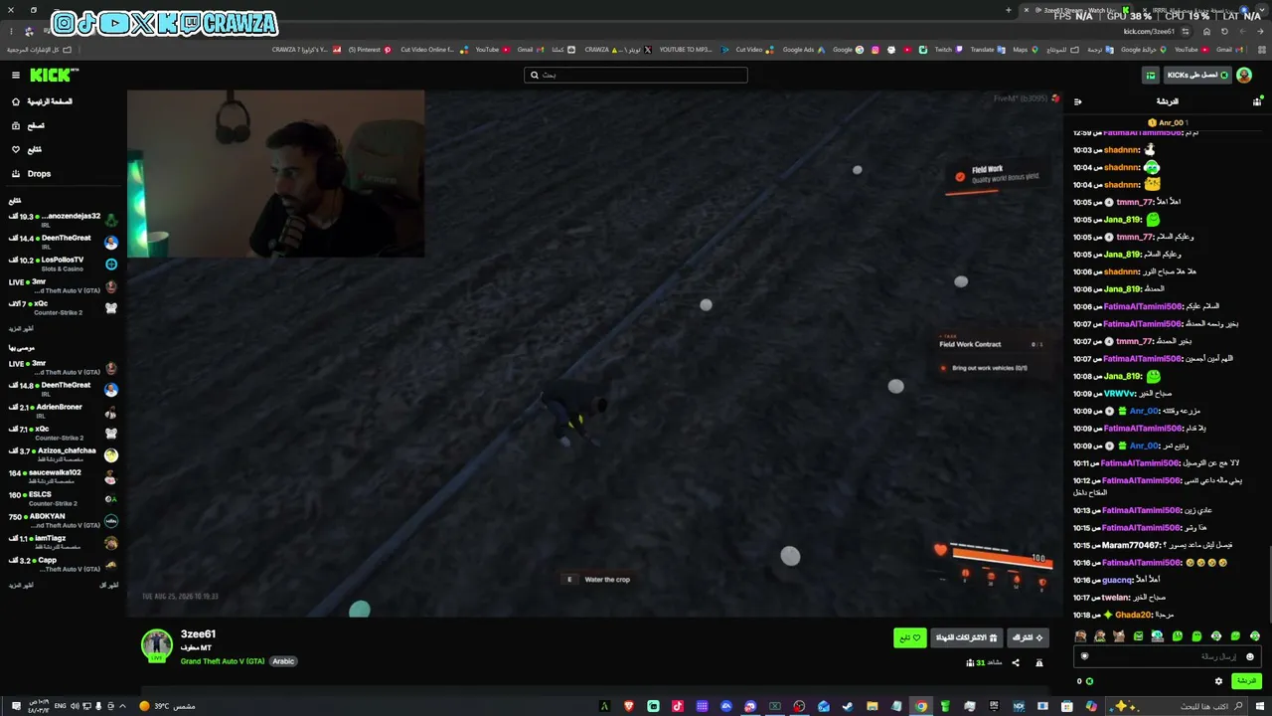
Task: Open the Cut Video Online bookmark
Action: pyautogui.click(x=432, y=50)
